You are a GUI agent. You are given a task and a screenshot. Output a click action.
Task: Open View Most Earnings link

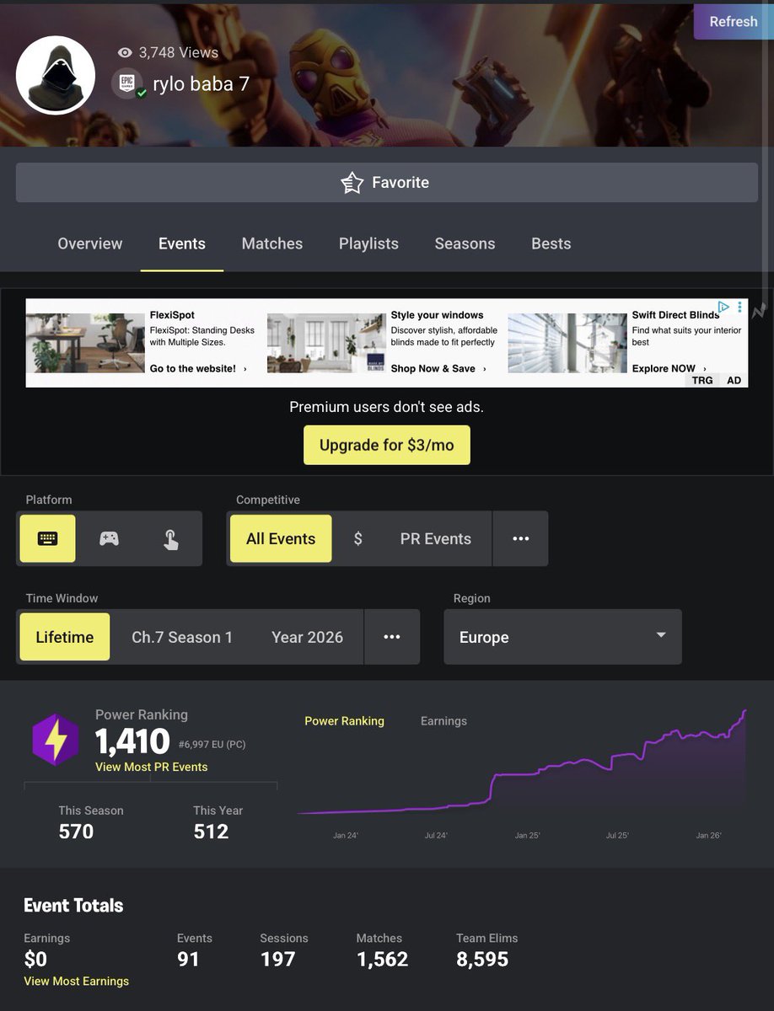[x=77, y=981]
